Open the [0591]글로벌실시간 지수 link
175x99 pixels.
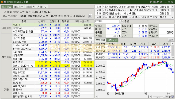[34, 16]
